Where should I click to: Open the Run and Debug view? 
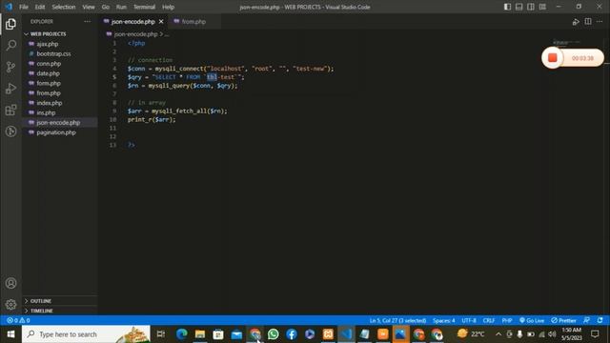point(10,89)
